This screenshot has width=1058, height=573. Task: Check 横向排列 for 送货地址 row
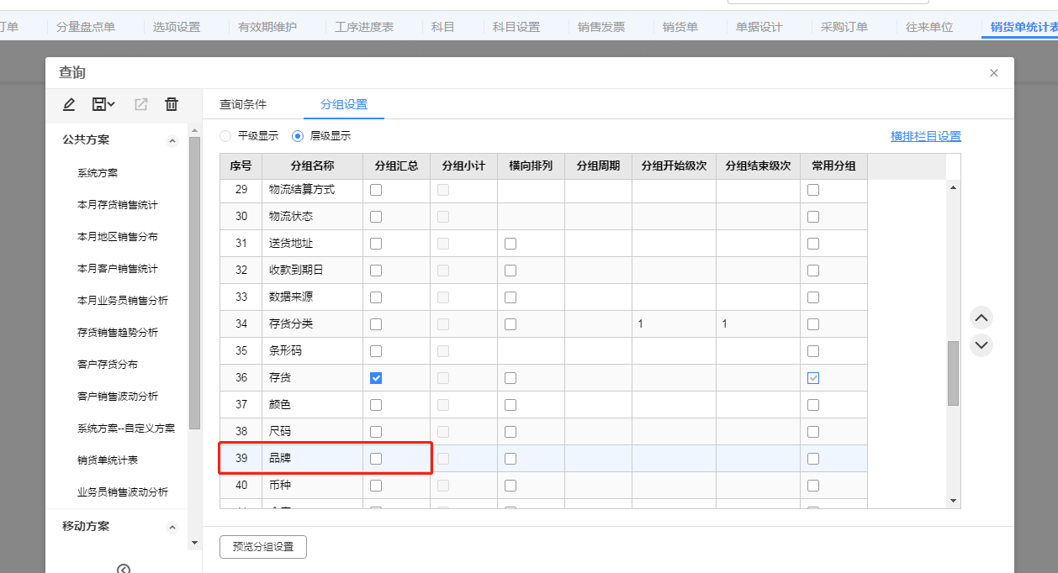click(x=510, y=244)
